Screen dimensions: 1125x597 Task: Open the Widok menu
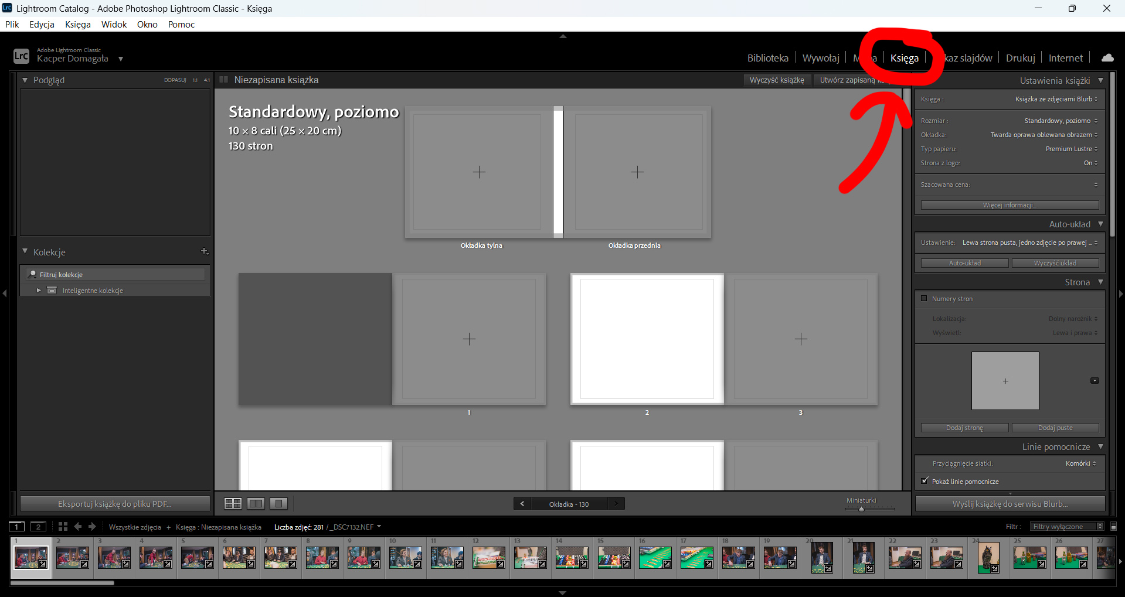click(114, 25)
